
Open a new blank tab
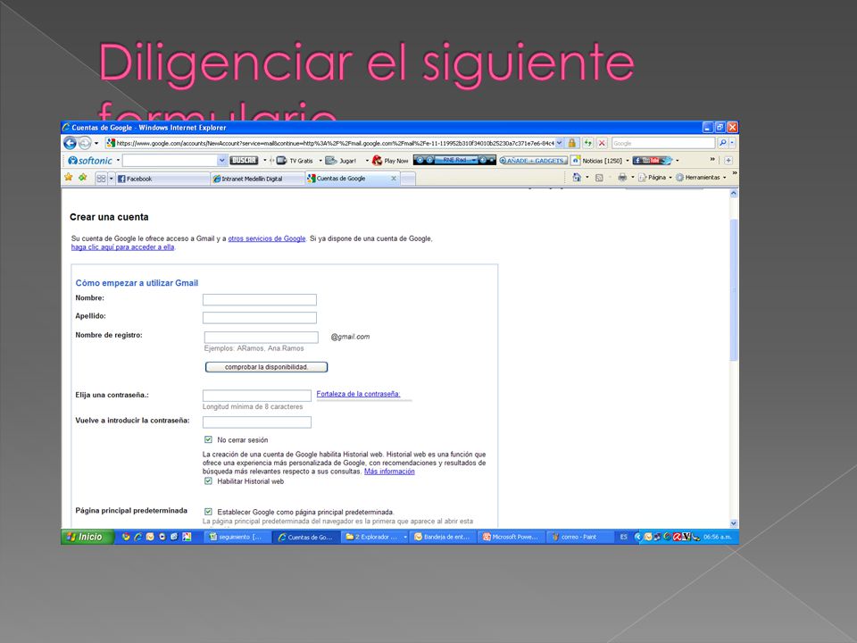(408, 179)
